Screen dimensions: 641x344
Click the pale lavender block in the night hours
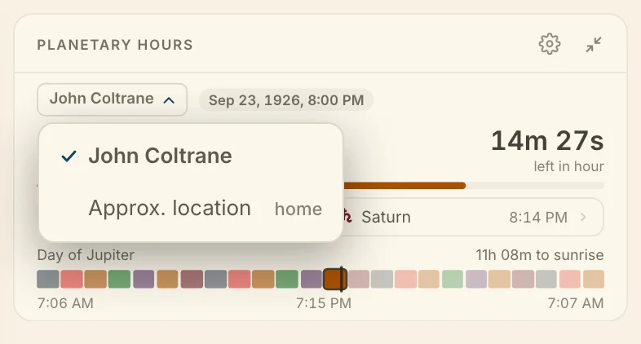tap(476, 279)
